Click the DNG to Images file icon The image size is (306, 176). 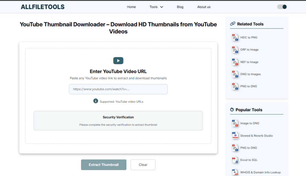click(x=235, y=74)
